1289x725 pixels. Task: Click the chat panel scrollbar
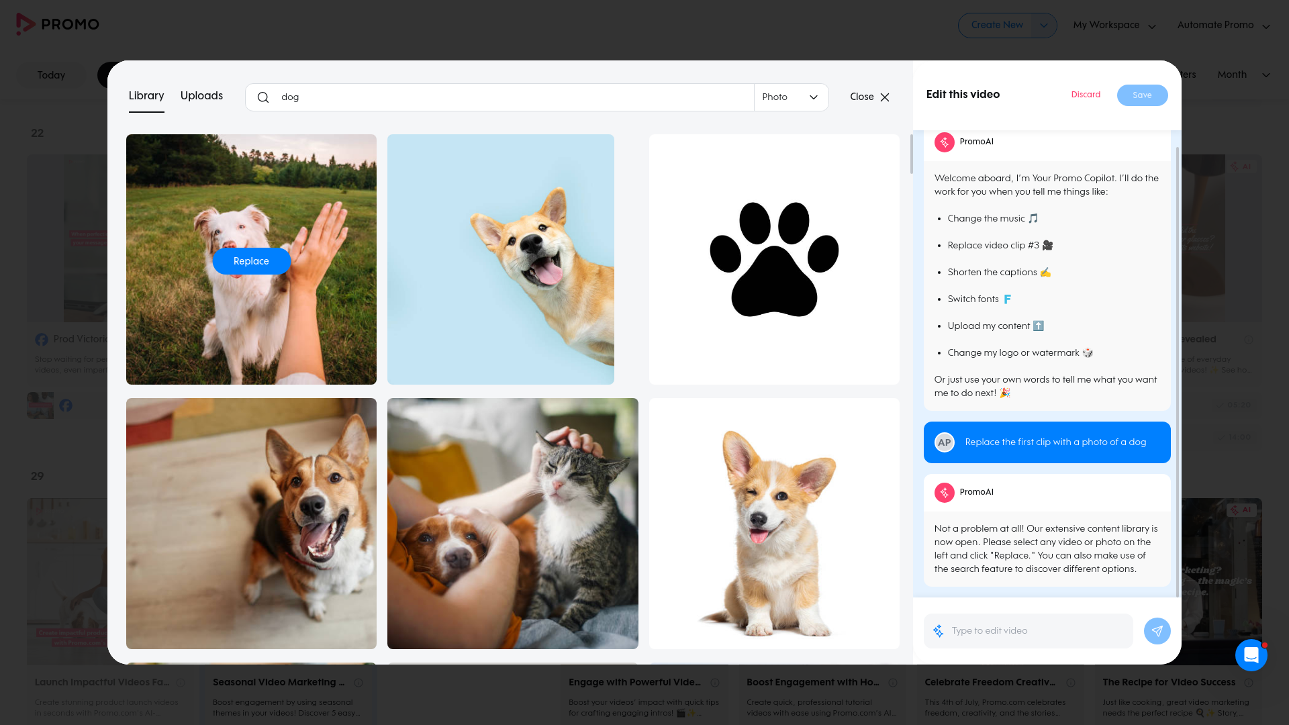(x=1178, y=373)
